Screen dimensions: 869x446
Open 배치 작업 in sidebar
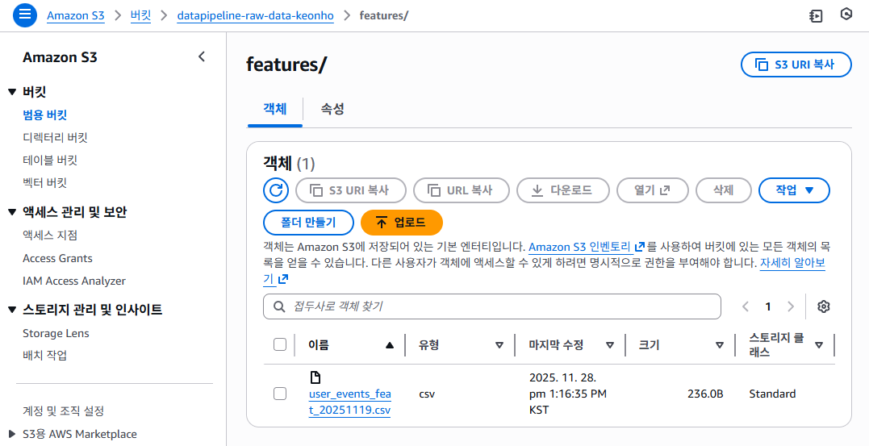pos(45,355)
